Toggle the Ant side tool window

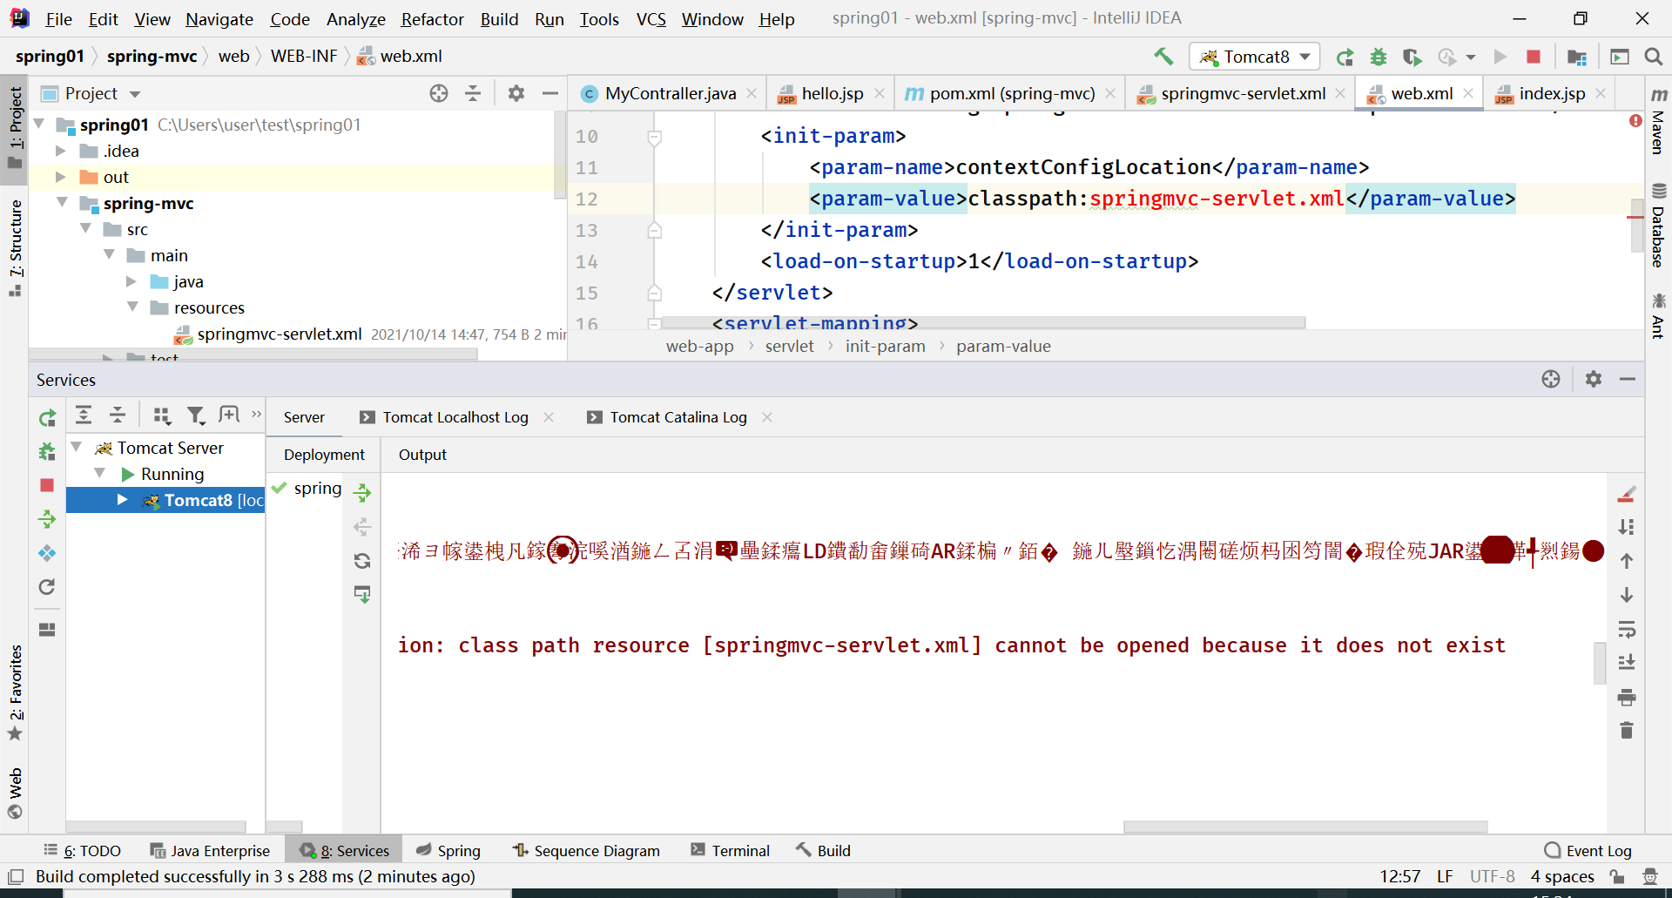(x=1658, y=315)
